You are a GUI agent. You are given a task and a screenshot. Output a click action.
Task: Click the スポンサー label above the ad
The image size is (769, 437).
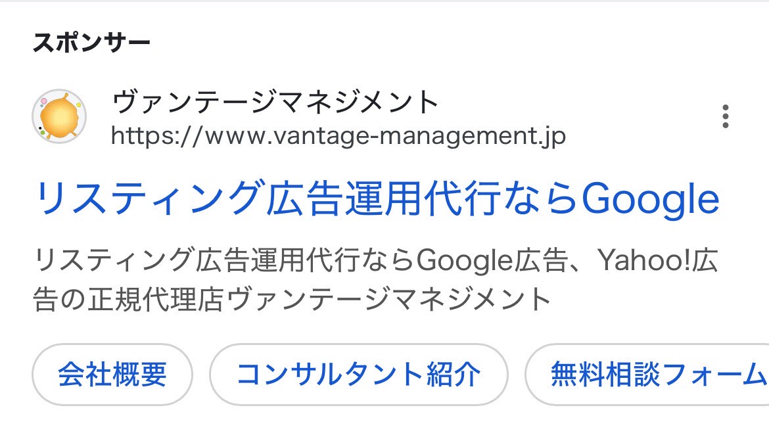[92, 41]
